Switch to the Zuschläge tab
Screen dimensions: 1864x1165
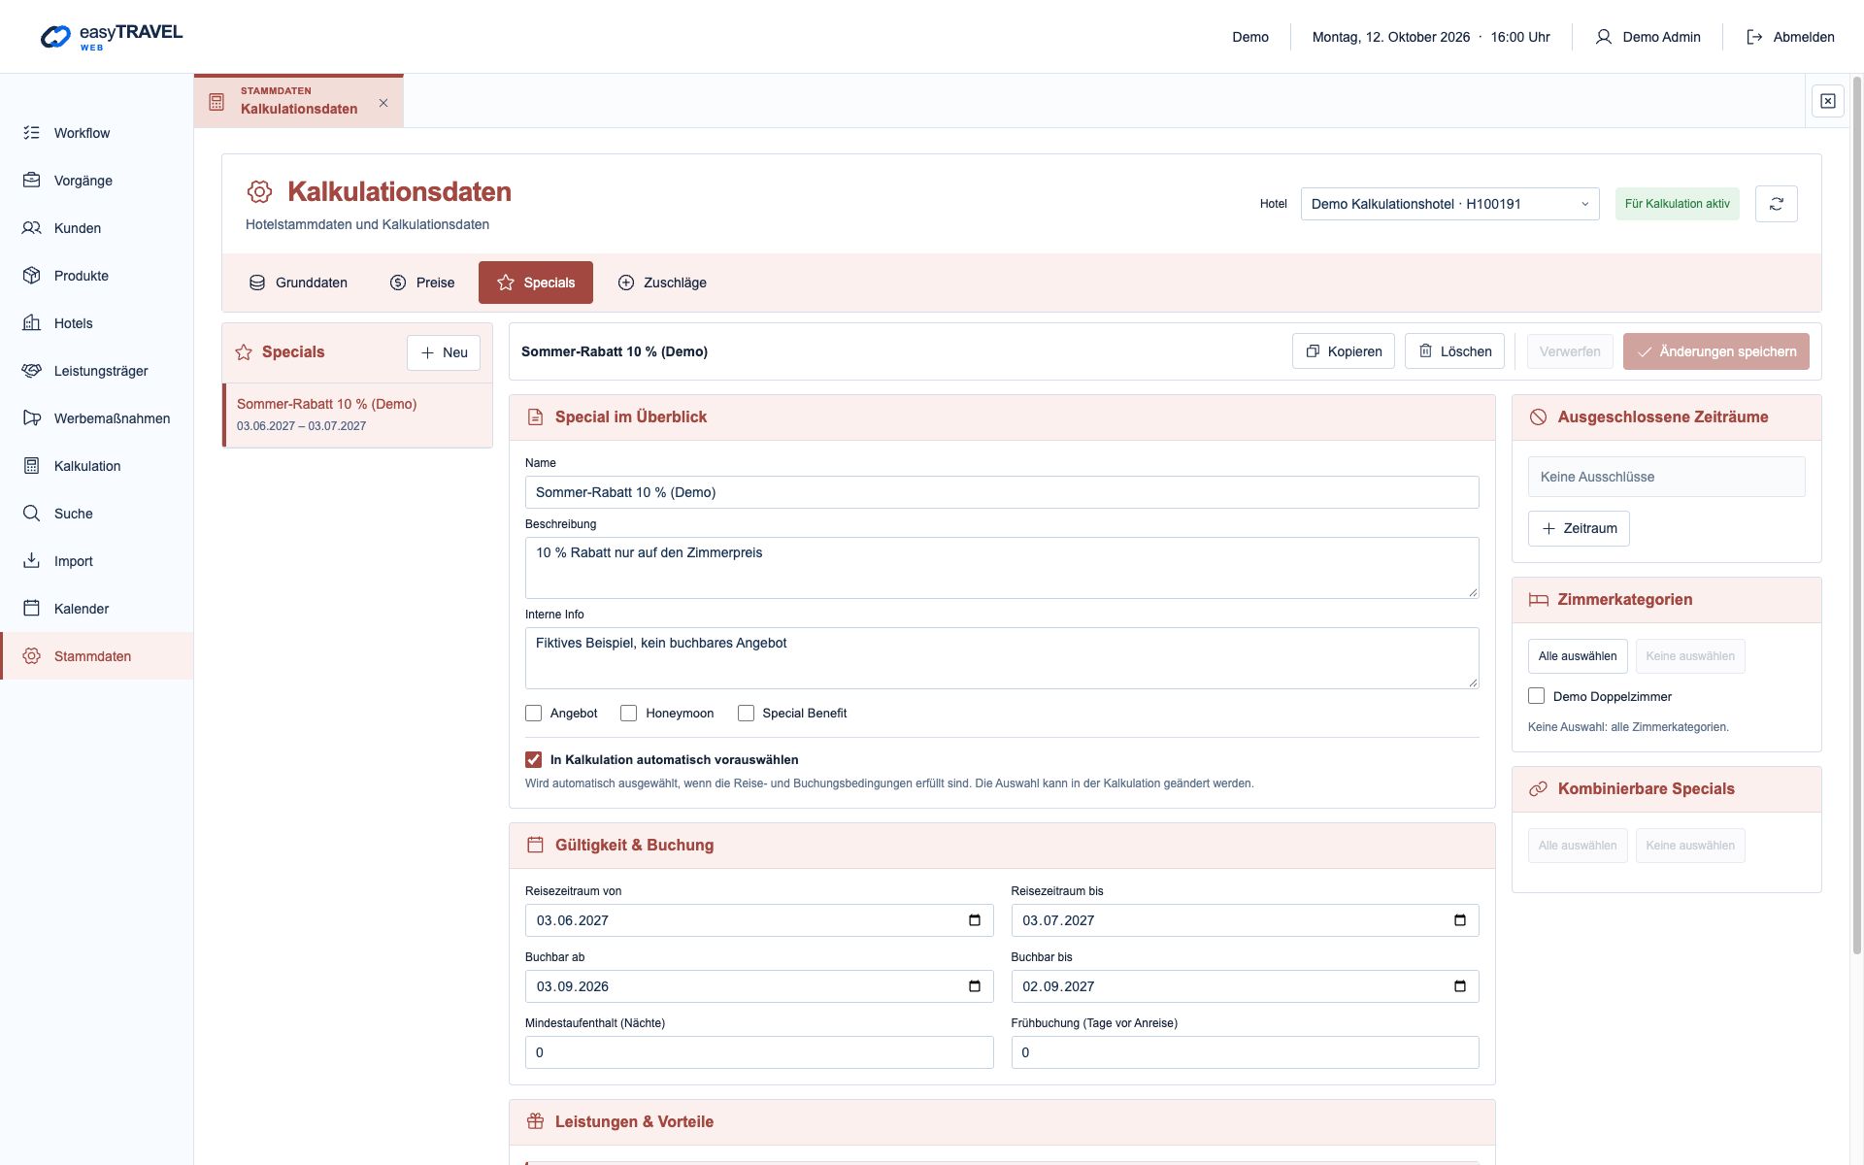662,283
